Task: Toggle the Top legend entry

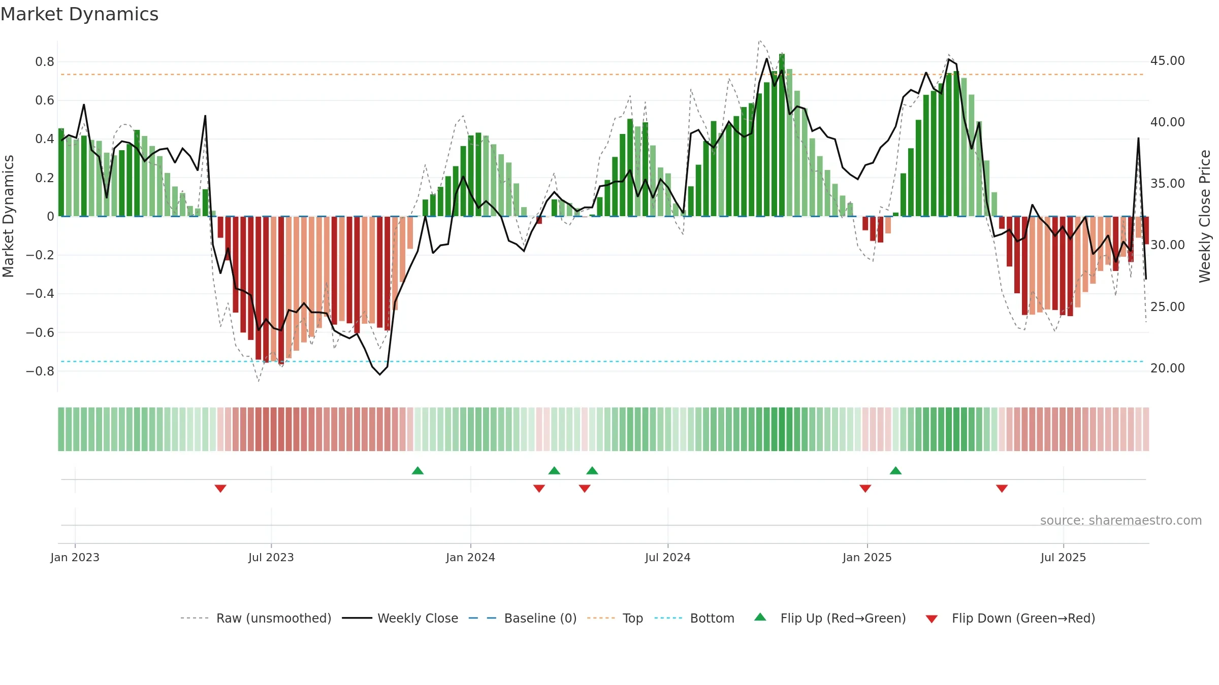Action: pyautogui.click(x=615, y=618)
